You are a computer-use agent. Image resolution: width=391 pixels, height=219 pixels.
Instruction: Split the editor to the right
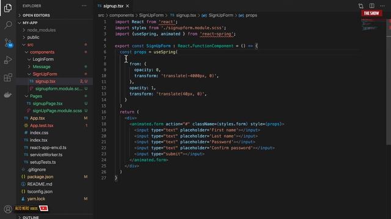(x=372, y=5)
